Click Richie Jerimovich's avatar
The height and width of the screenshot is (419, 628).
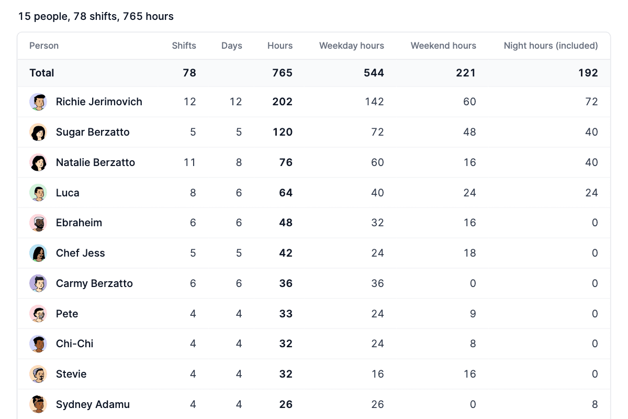(38, 102)
